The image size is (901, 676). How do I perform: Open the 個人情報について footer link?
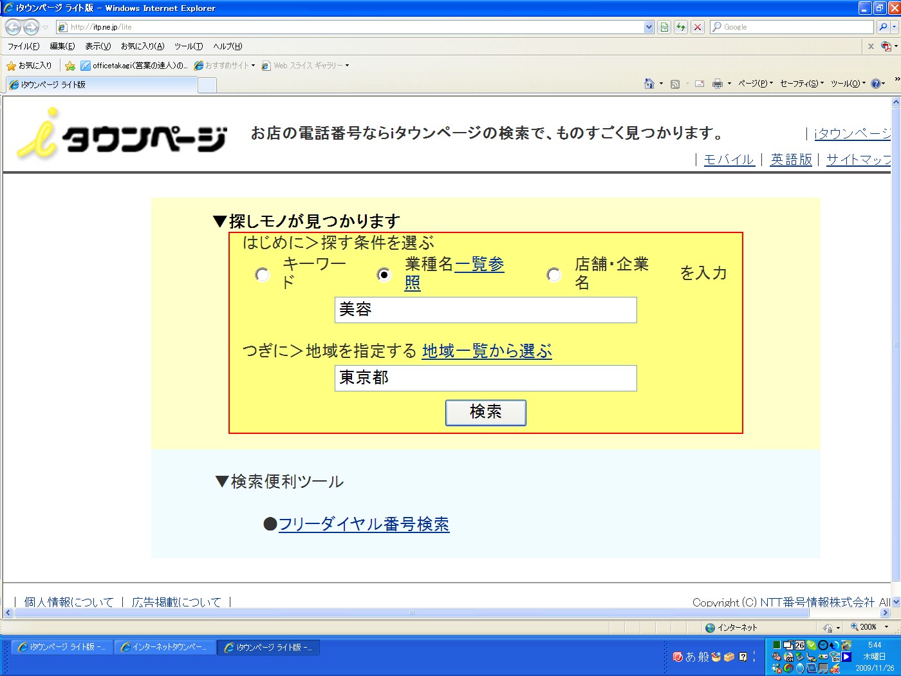[69, 602]
